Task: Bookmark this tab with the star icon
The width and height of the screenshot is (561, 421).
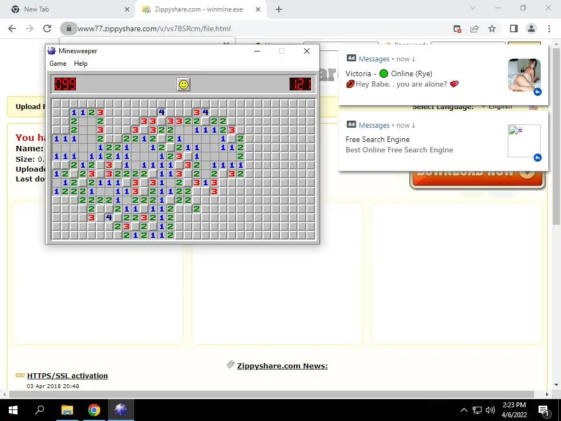Action: [x=492, y=29]
